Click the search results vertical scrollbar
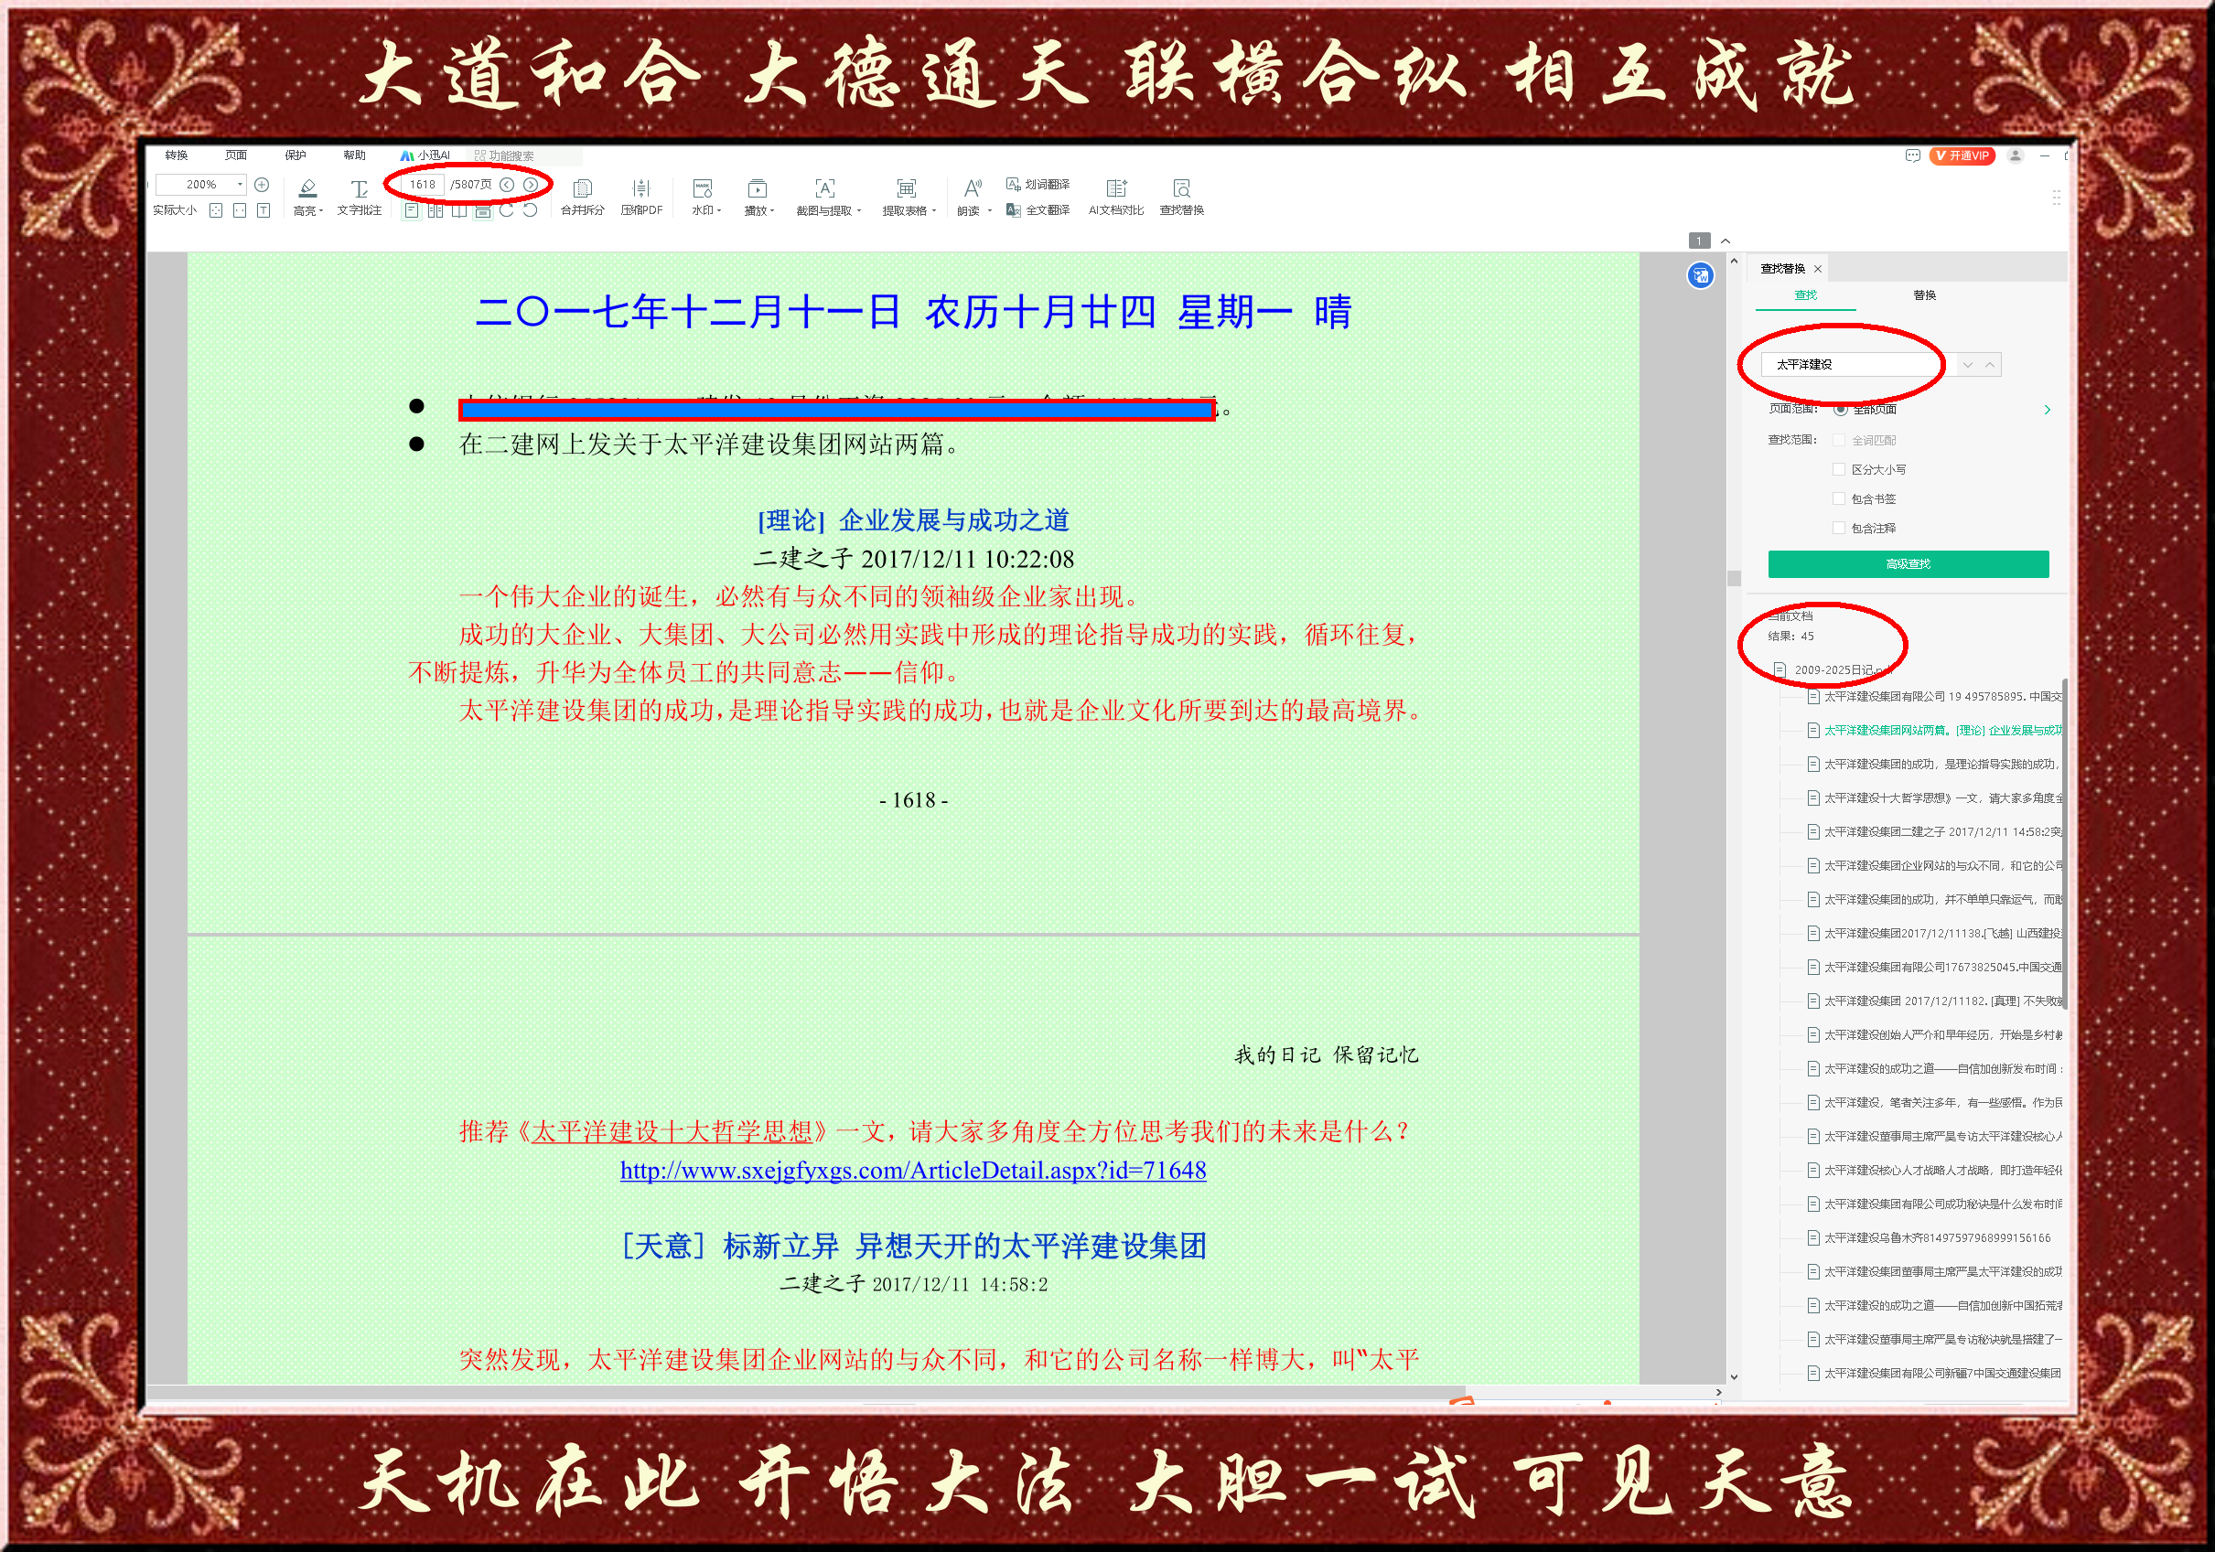 coord(2065,844)
